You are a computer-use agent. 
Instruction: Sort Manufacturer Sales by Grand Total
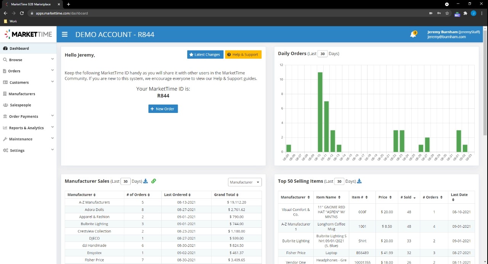pos(226,195)
